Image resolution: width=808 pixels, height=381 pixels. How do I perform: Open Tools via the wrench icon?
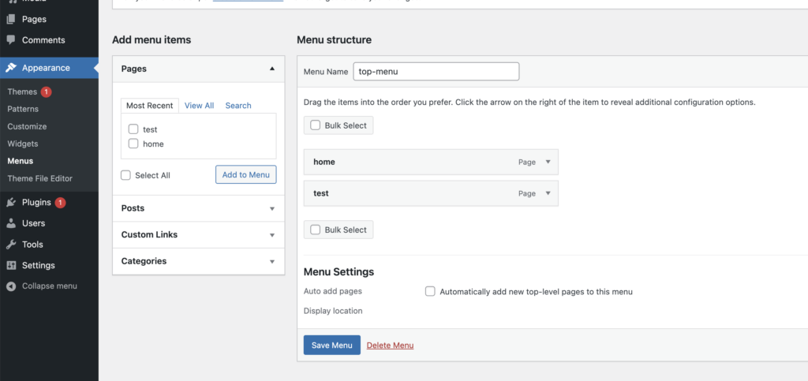(11, 245)
